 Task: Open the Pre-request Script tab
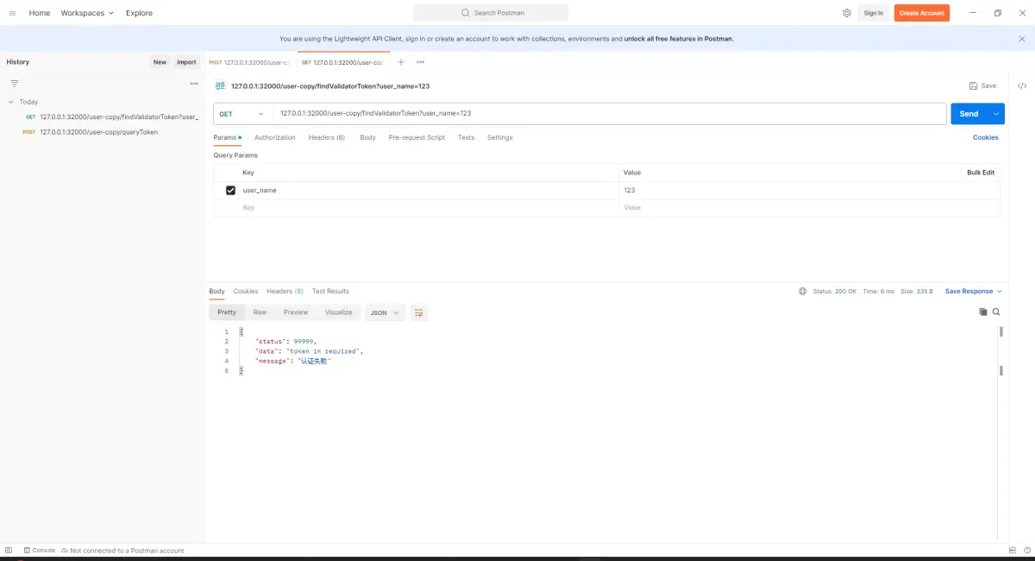417,137
